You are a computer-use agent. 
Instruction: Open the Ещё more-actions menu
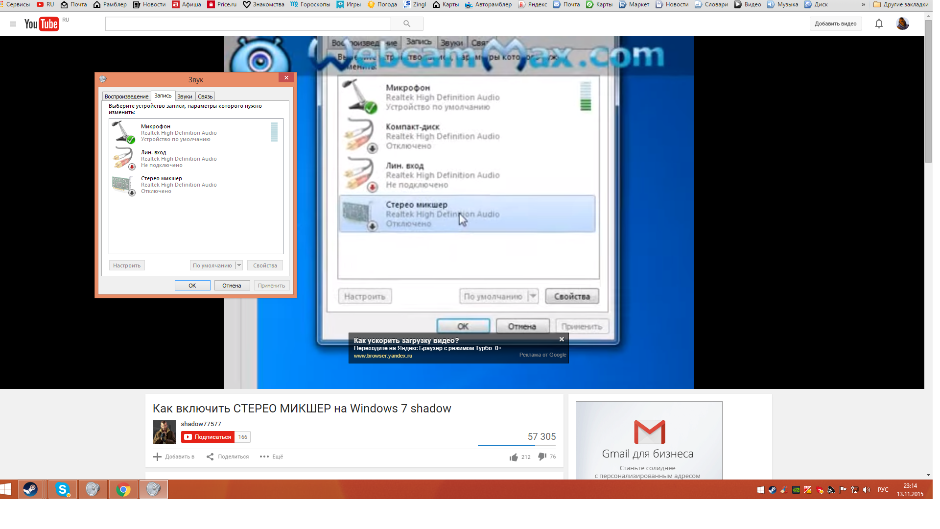pos(271,457)
